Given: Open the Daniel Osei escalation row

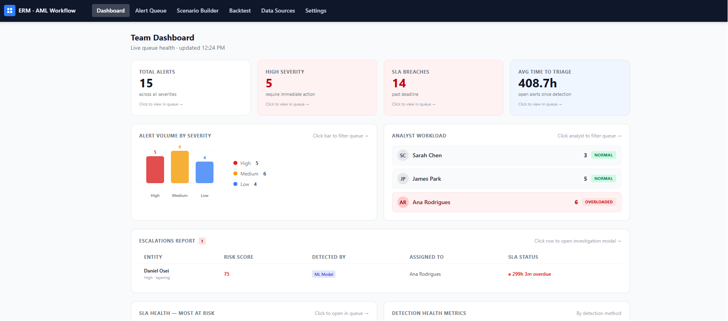Looking at the screenshot, I should click(380, 274).
